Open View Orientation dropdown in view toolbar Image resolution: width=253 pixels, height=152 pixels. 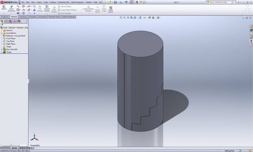[x=137, y=18]
